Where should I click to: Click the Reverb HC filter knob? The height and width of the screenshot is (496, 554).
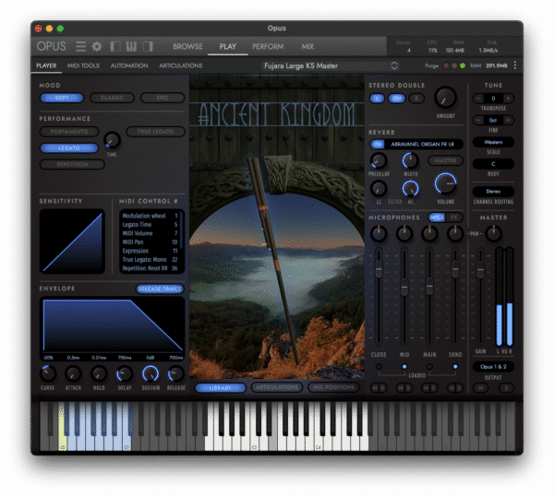tap(410, 189)
